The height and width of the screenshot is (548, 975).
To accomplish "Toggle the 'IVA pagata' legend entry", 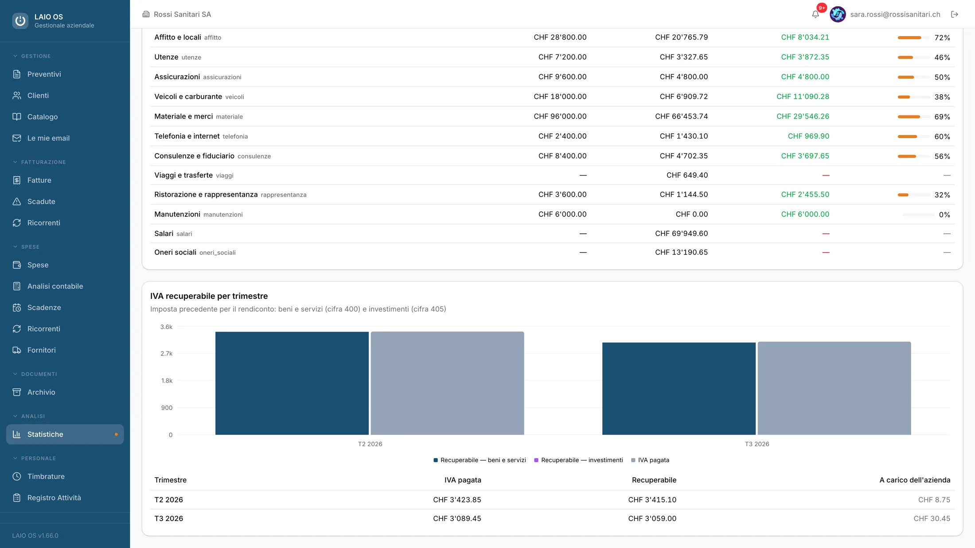I will [650, 460].
